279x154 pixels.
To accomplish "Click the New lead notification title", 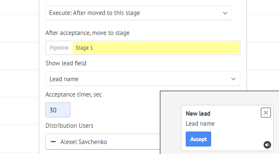I will [x=198, y=114].
